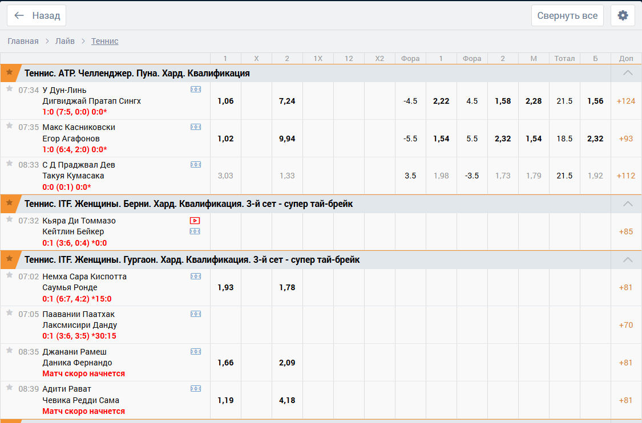Open +124 additional markets for У Дун-Линь match
This screenshot has height=423, width=642.
pos(626,101)
